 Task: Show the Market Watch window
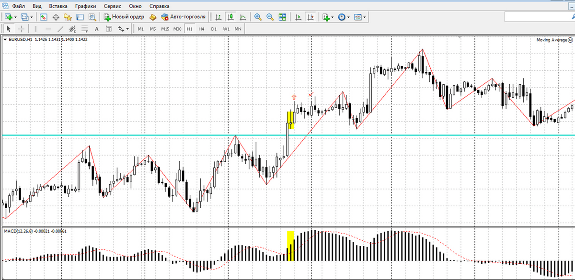pos(44,17)
